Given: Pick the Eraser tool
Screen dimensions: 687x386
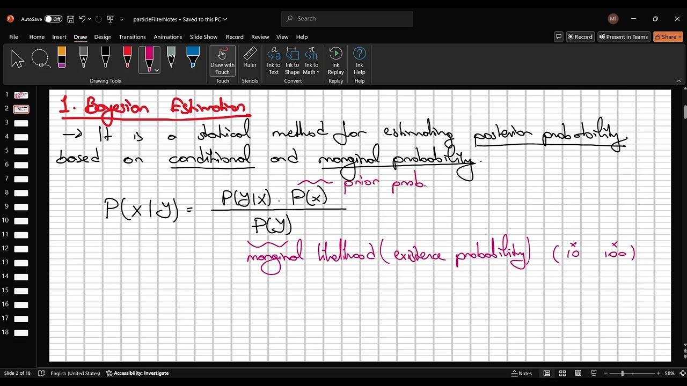Looking at the screenshot, I should point(62,58).
